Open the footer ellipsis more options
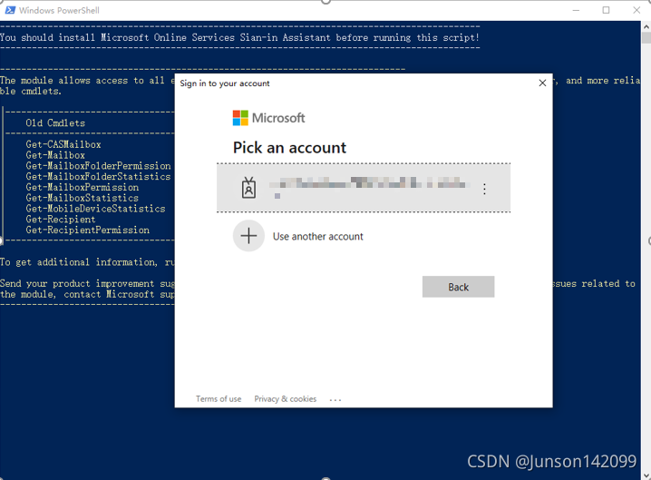 (x=335, y=400)
